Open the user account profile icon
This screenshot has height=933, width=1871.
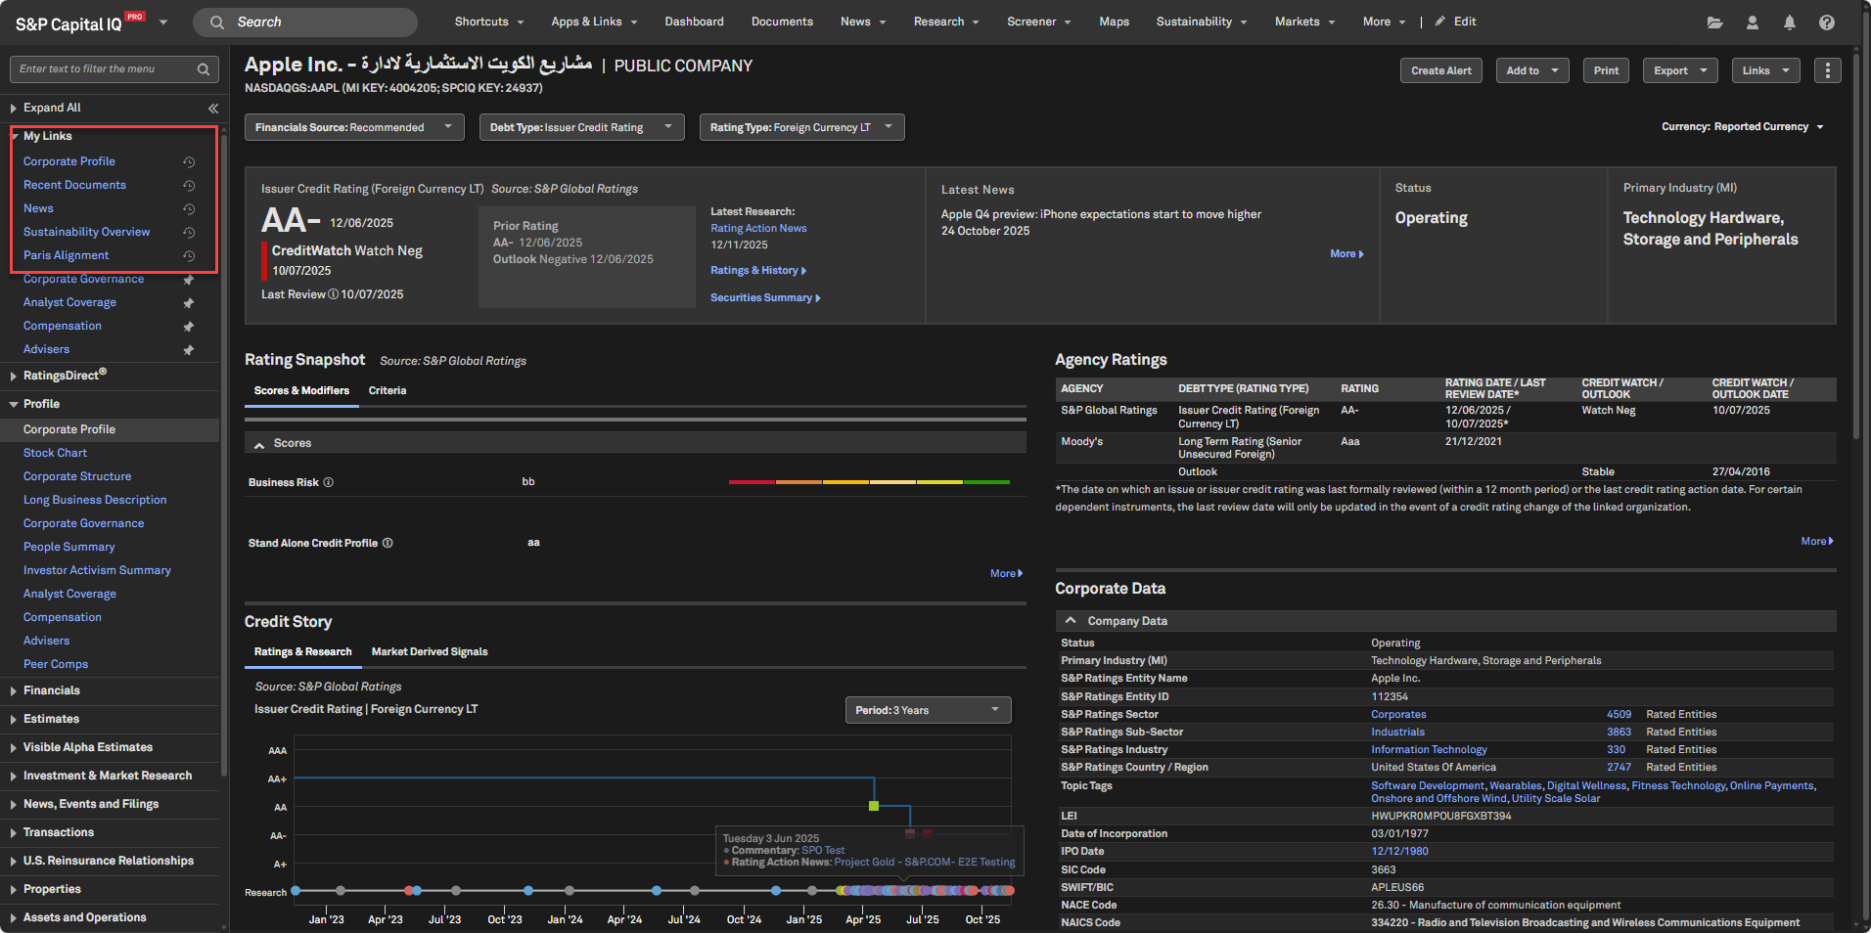click(1752, 22)
